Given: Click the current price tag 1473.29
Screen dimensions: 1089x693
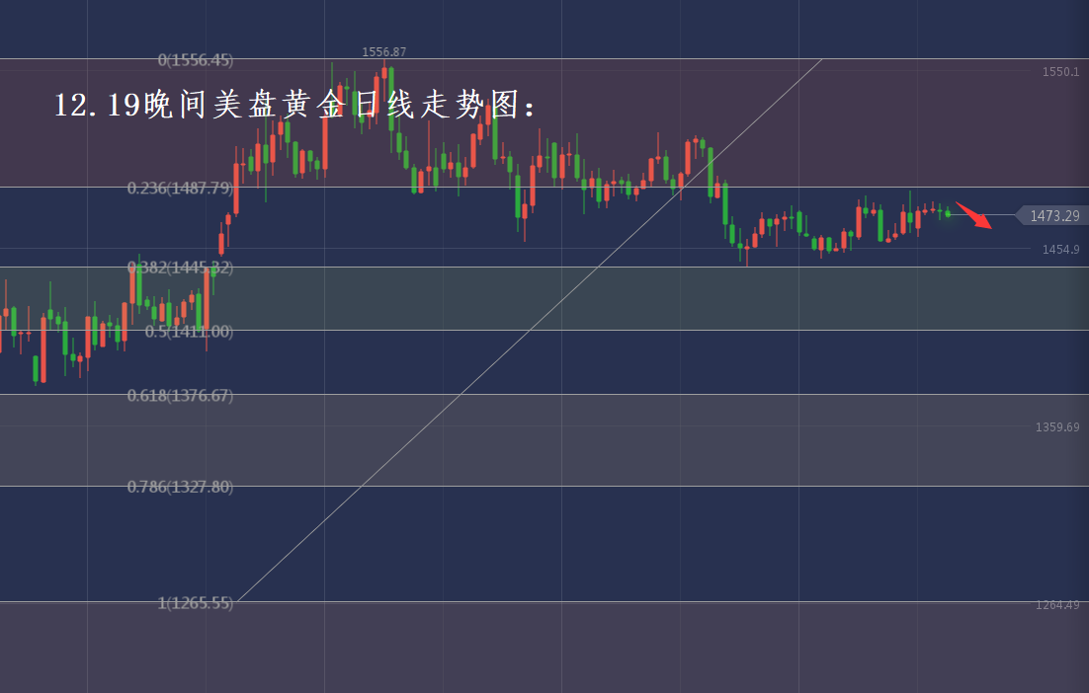Looking at the screenshot, I should tap(1053, 215).
